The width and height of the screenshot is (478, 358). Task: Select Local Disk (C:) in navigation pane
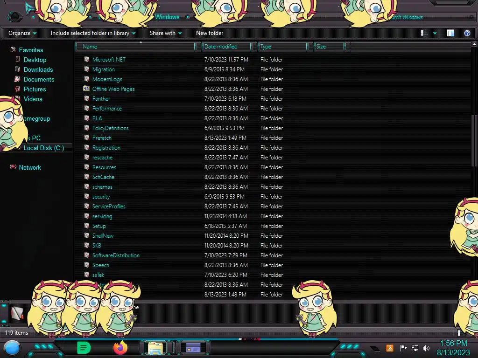(43, 148)
